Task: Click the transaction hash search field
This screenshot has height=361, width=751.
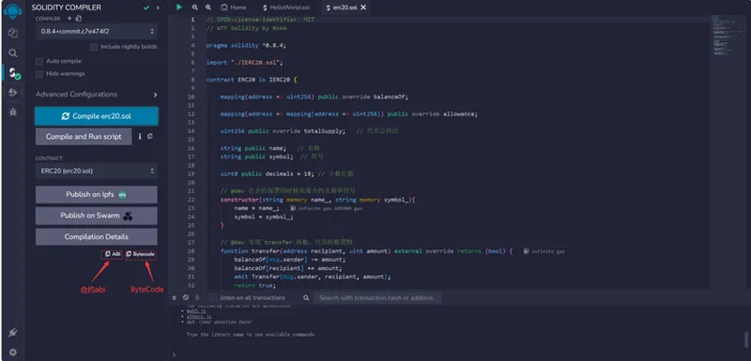Action: coord(377,298)
